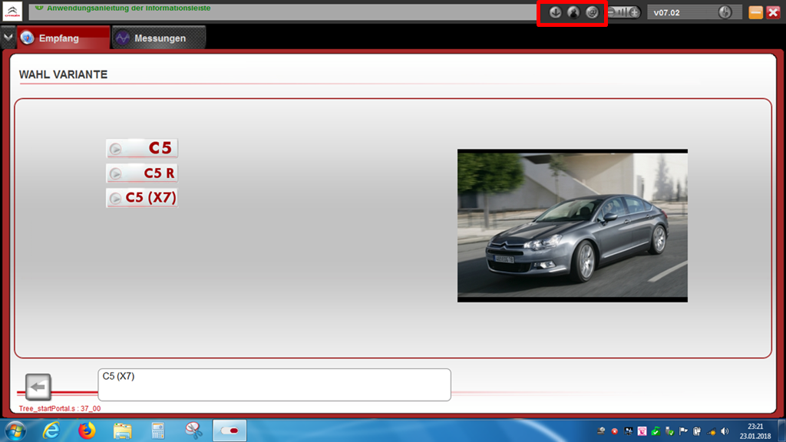Select the C5 R variant
Screen dimensions: 786x442
click(142, 173)
